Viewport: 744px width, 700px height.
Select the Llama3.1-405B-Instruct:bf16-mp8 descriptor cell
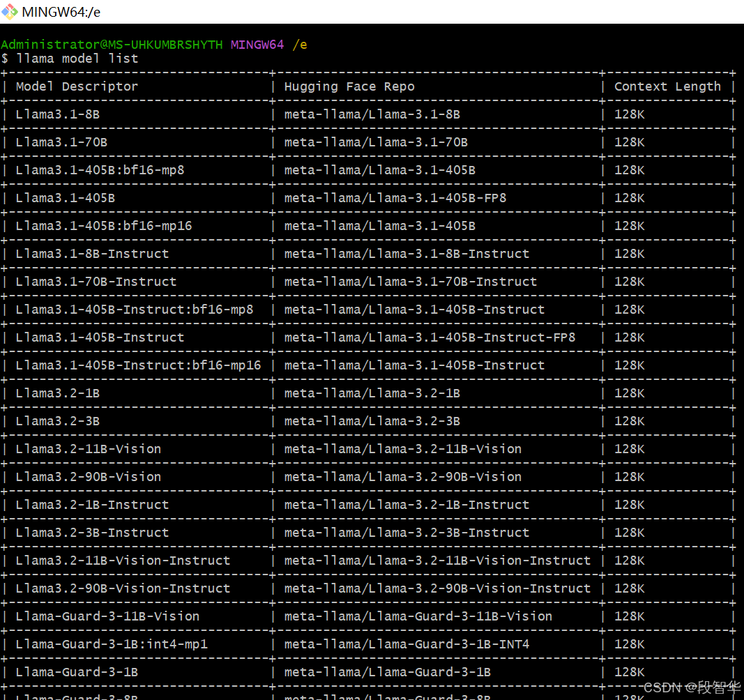pyautogui.click(x=135, y=310)
